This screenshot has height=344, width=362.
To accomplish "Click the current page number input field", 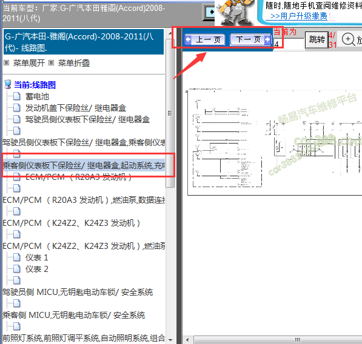I will point(289,44).
